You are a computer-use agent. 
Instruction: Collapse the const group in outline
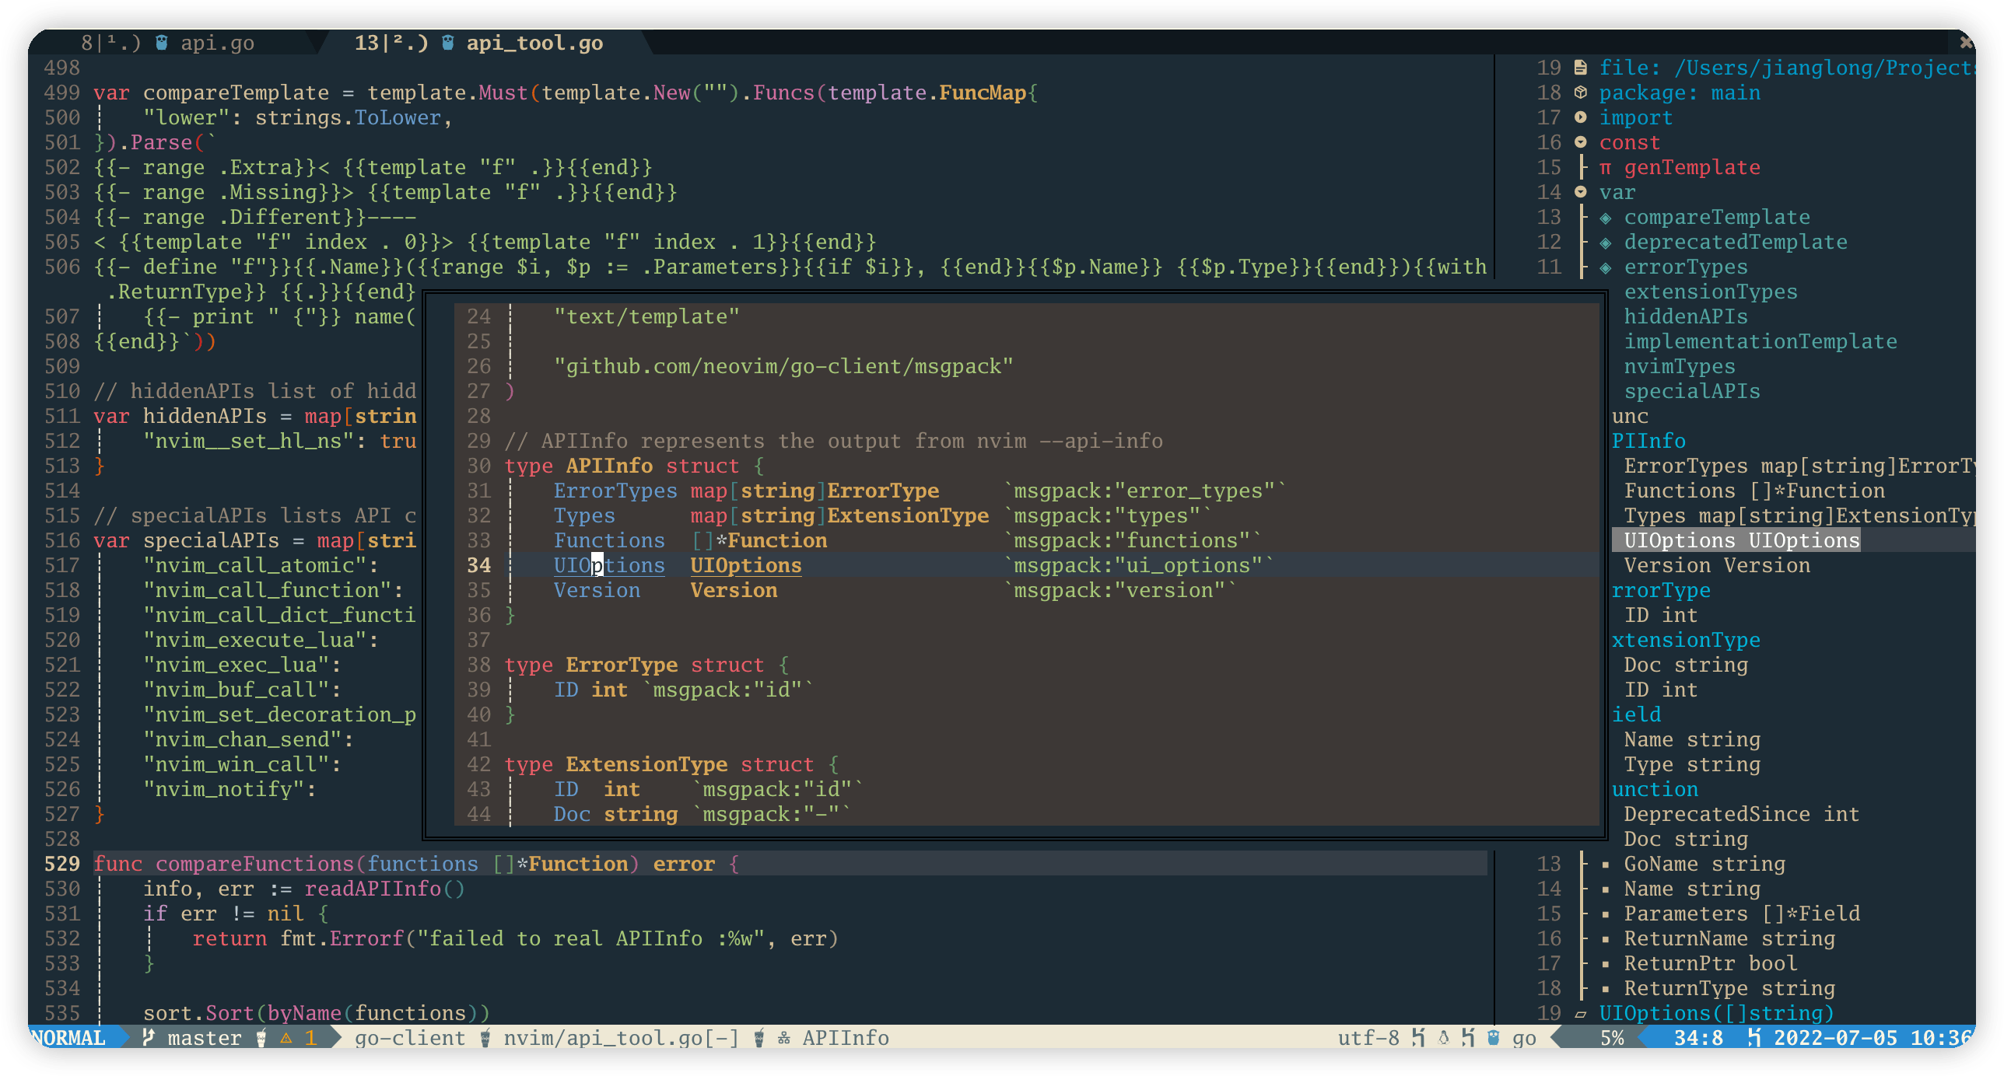1580,142
